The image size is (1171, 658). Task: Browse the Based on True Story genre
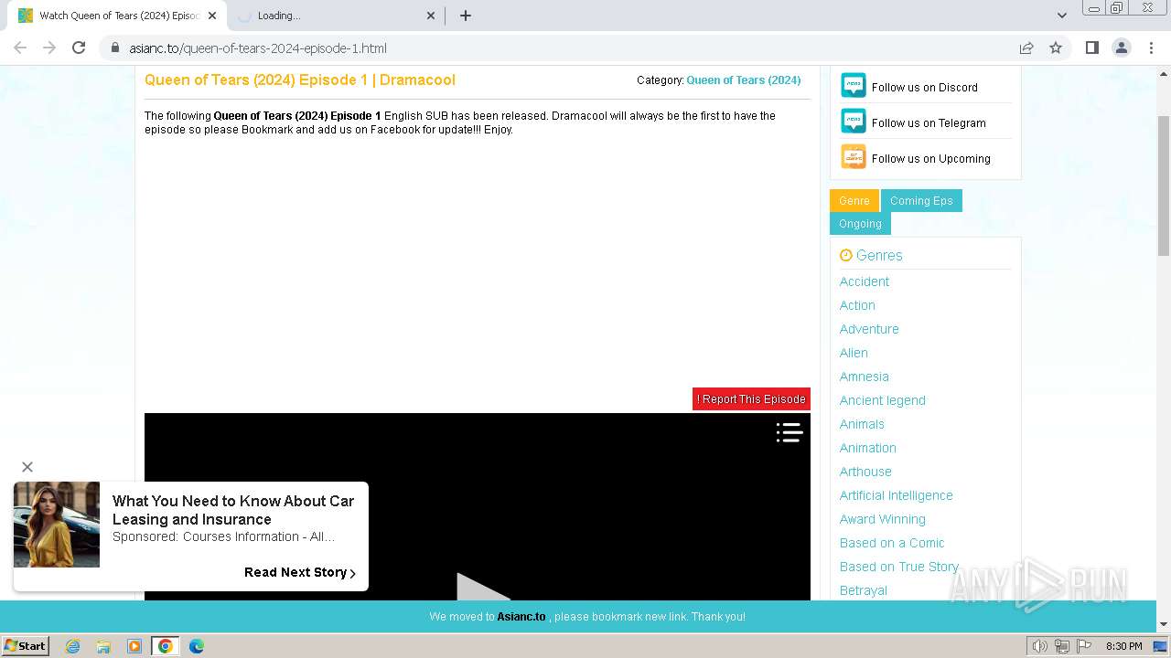(x=898, y=567)
